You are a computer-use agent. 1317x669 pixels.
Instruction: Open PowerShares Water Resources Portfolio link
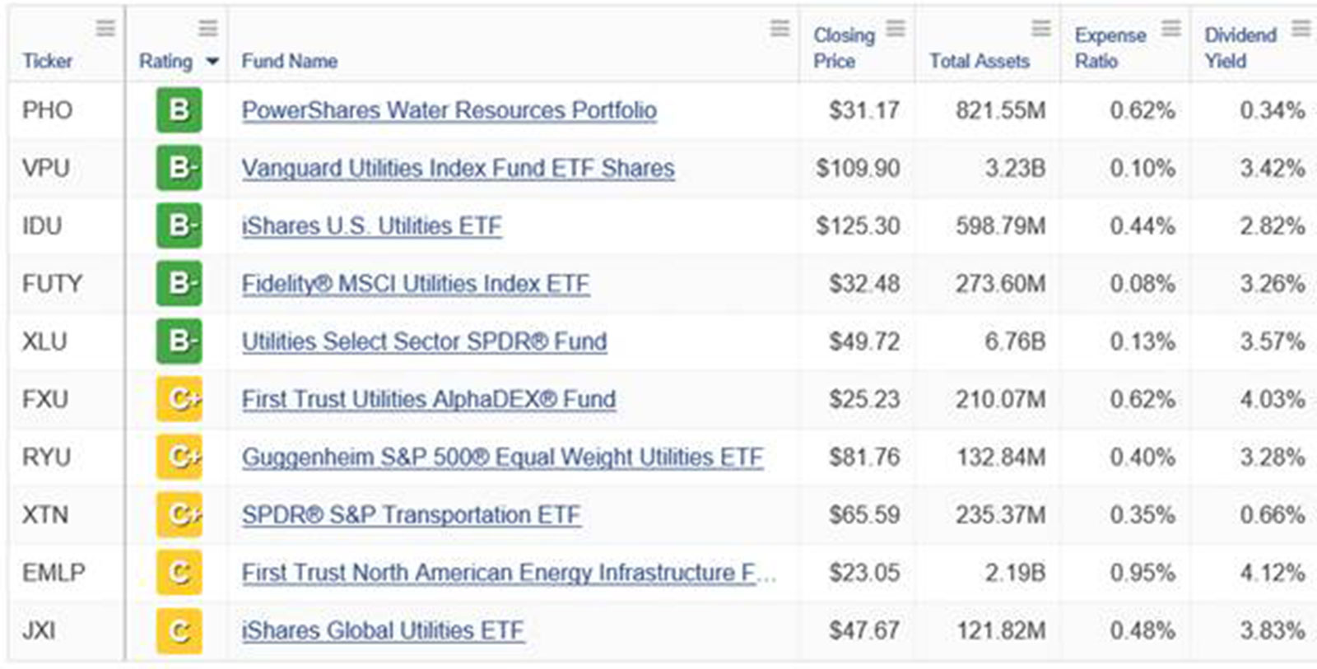click(x=449, y=110)
